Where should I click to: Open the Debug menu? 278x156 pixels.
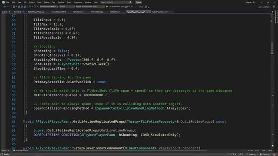point(47,2)
